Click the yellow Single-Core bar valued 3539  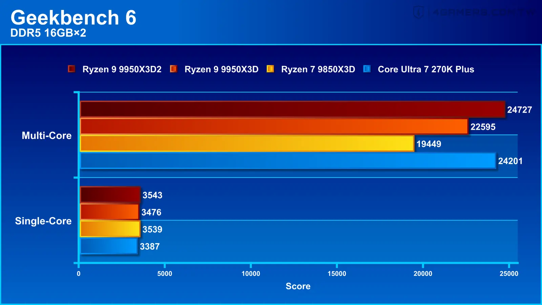tap(110, 229)
